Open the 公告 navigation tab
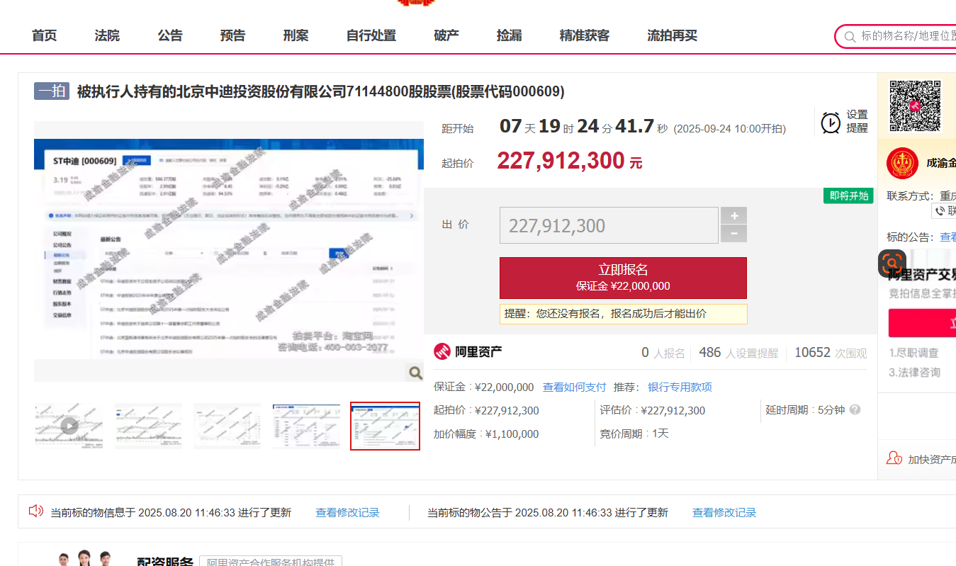This screenshot has width=956, height=566. click(x=170, y=35)
